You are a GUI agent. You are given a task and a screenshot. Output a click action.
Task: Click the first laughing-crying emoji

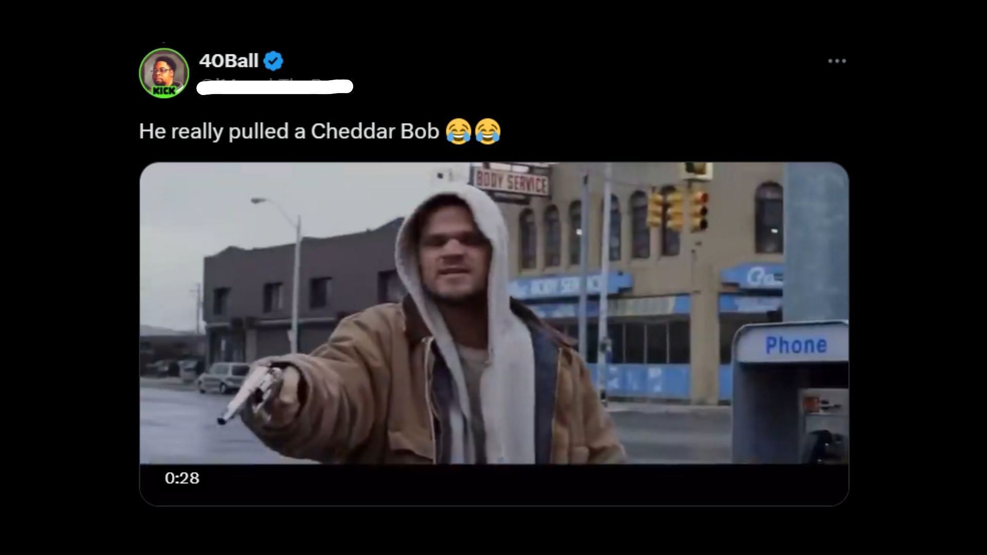coord(459,131)
